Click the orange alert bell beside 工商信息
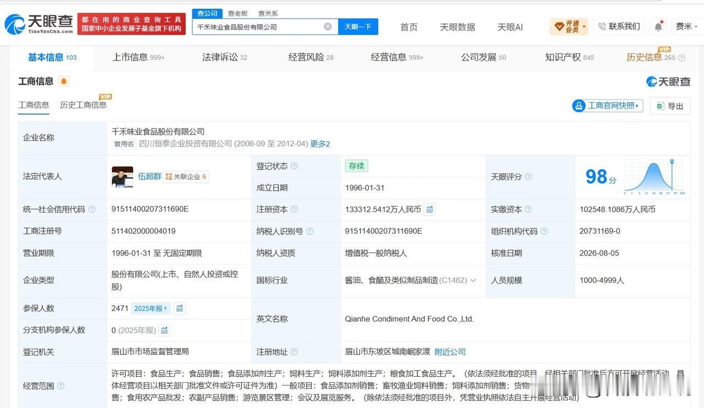 (64, 82)
